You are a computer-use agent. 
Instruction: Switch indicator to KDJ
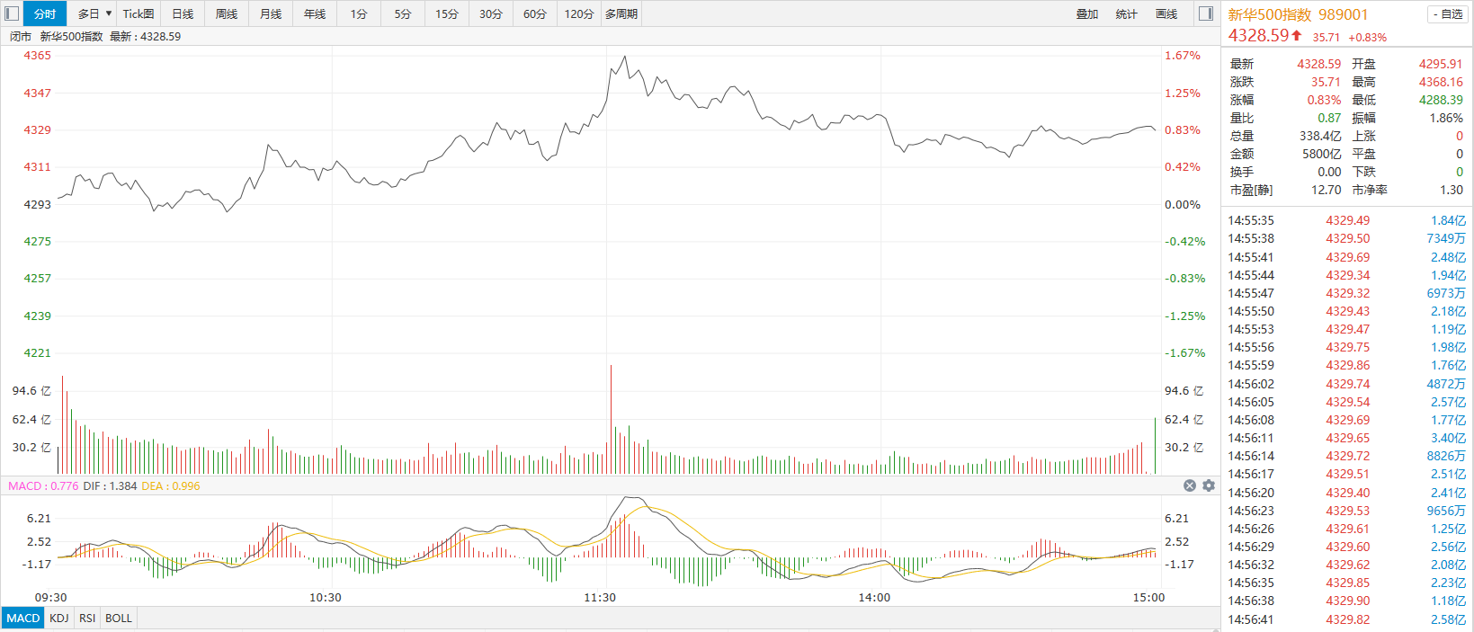(x=59, y=619)
